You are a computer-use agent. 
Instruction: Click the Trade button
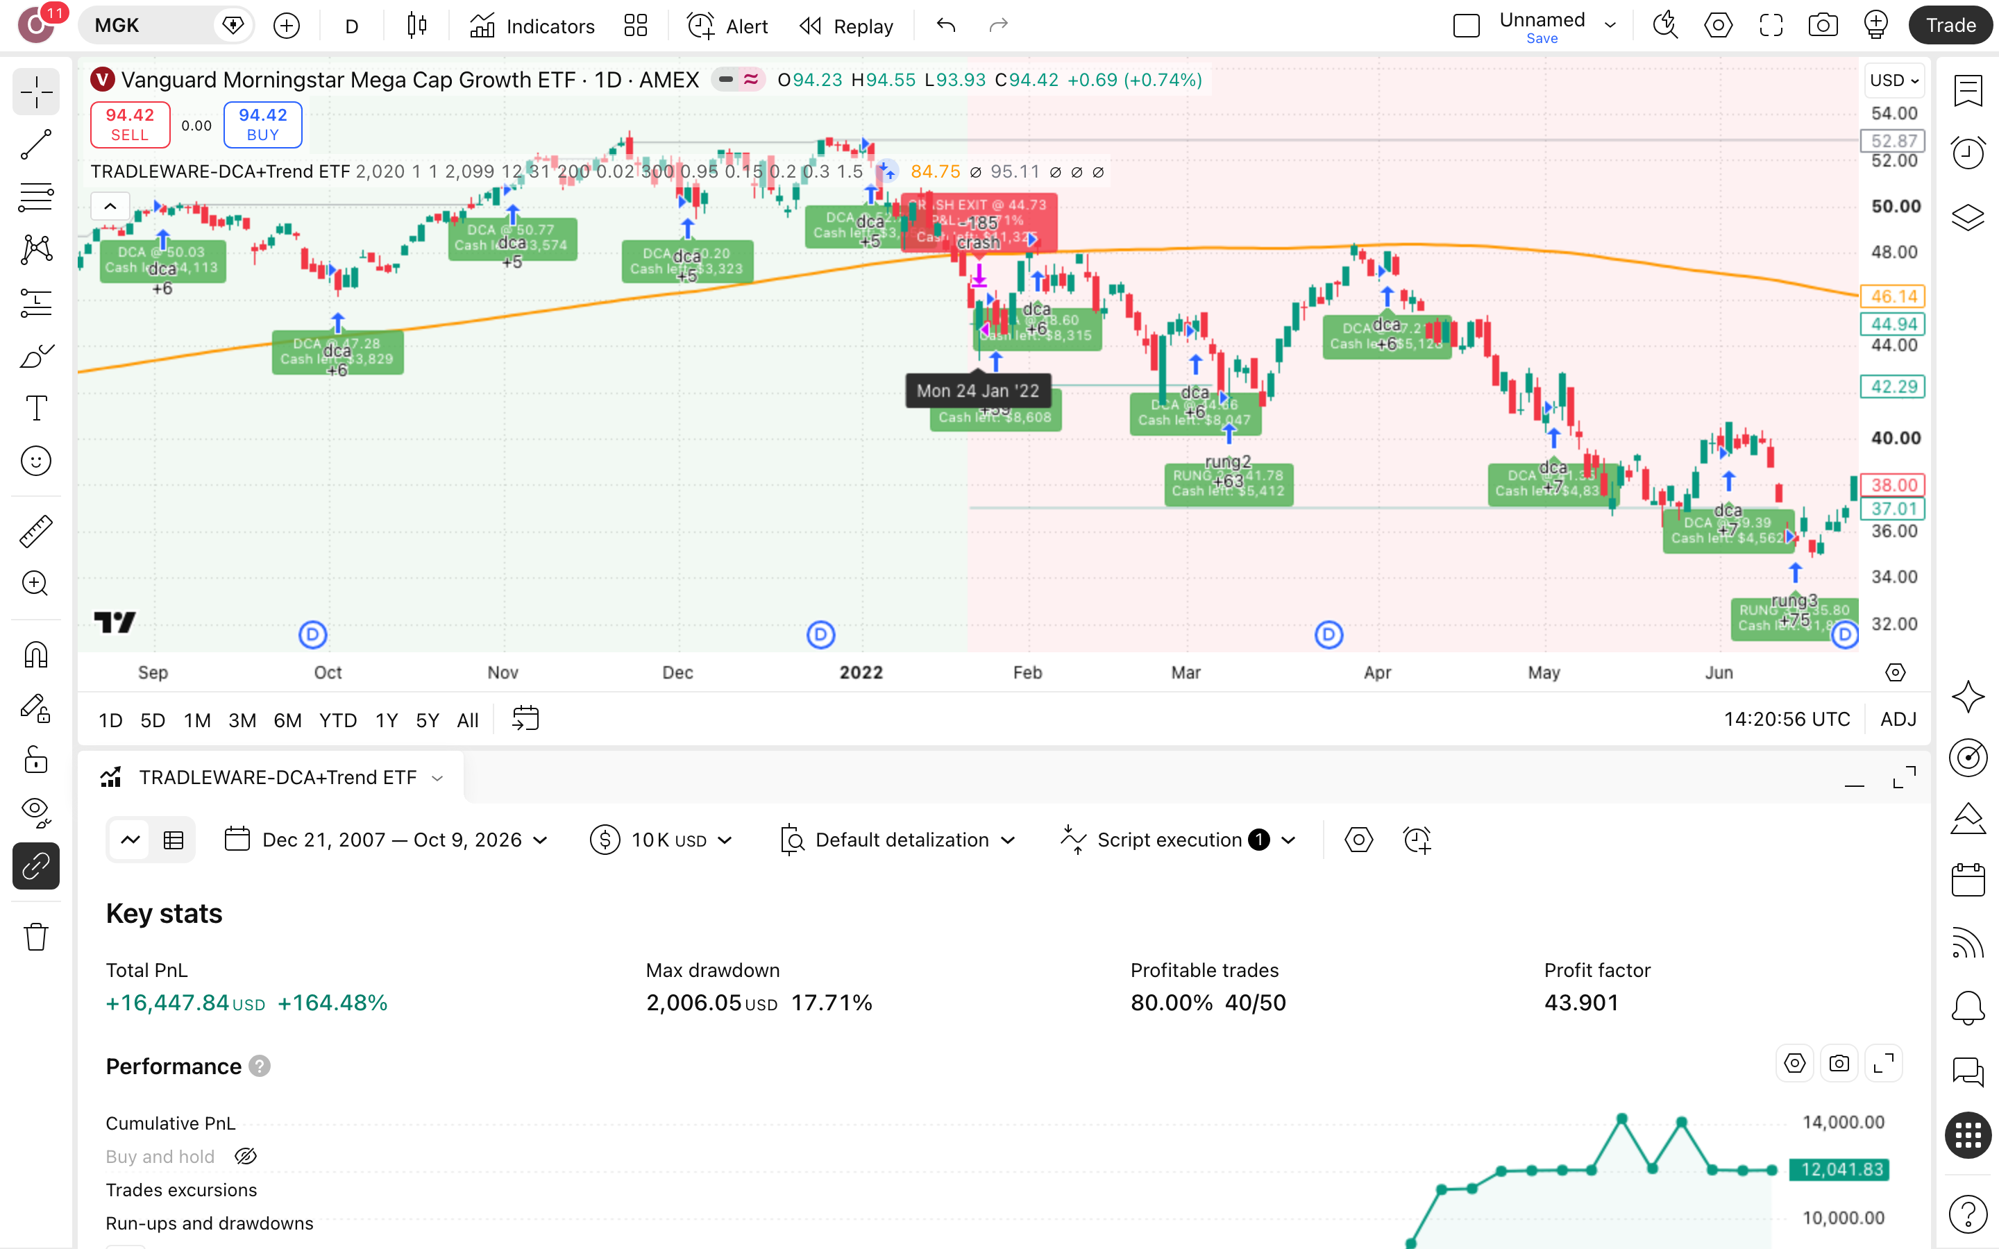[1950, 26]
